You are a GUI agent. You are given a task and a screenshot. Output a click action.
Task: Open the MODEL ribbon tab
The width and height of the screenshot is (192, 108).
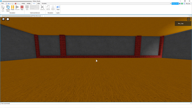point(29,4)
